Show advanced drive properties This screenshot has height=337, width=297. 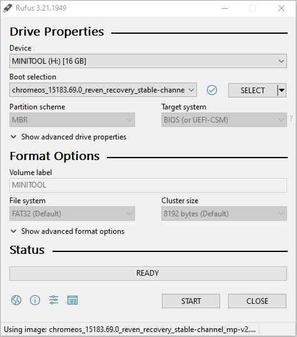click(x=68, y=137)
